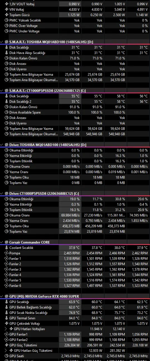This screenshot has height=361, width=150.
Task: Click device icon in Corsair Commander CORE header
Action: (6, 242)
